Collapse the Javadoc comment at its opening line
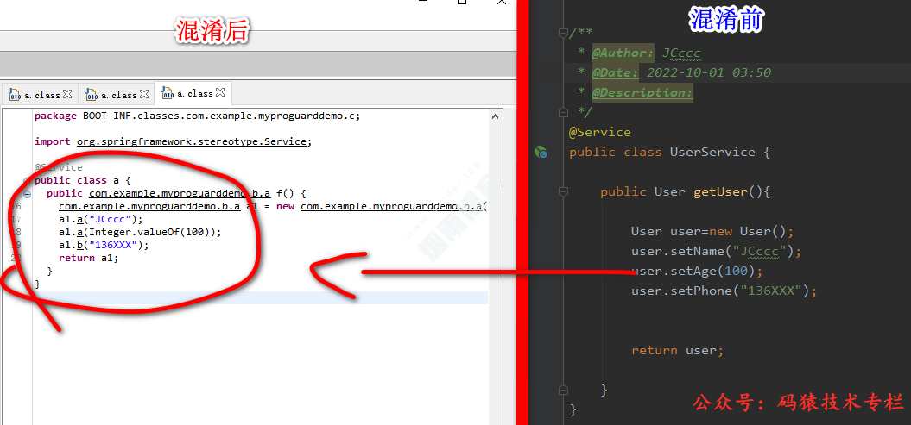Image resolution: width=911 pixels, height=425 pixels. click(x=563, y=33)
